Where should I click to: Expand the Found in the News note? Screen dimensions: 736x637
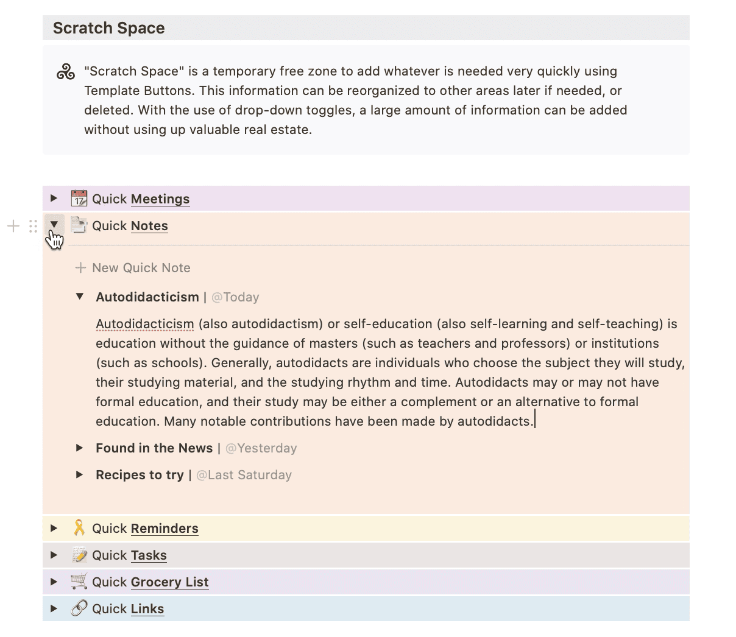click(80, 448)
